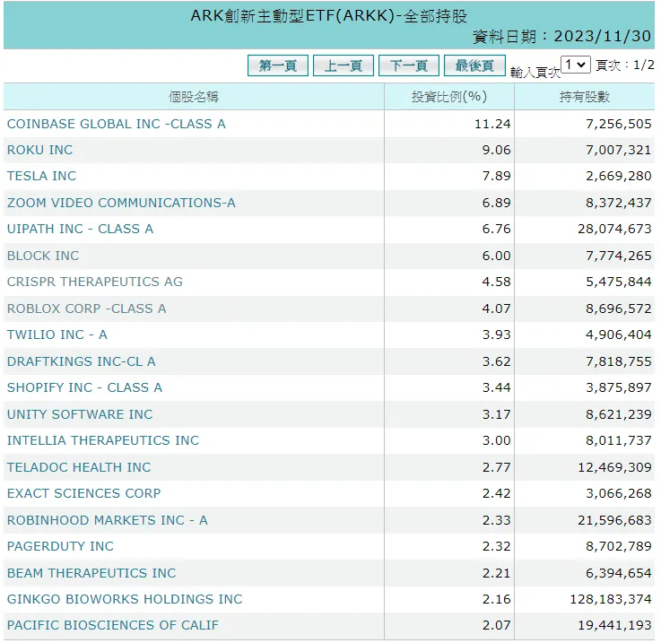Jump to last page via 最後頁
Image resolution: width=661 pixels, height=643 pixels.
pyautogui.click(x=474, y=65)
